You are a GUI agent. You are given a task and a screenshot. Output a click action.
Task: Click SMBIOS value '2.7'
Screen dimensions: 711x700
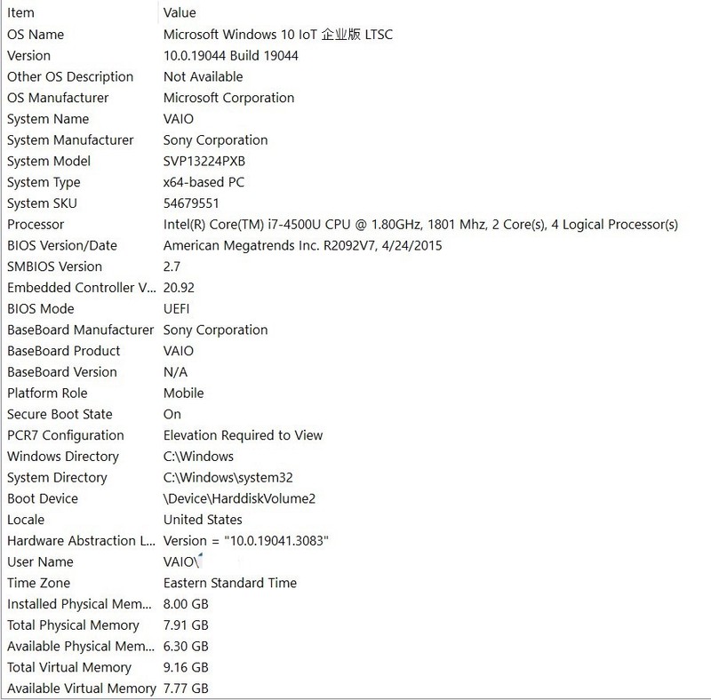[172, 266]
